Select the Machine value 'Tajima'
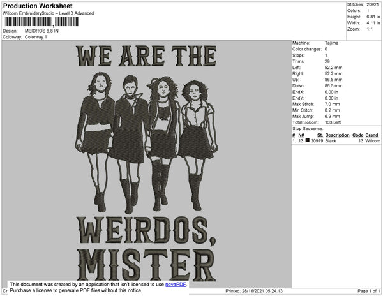The image size is (383, 296). tap(331, 43)
